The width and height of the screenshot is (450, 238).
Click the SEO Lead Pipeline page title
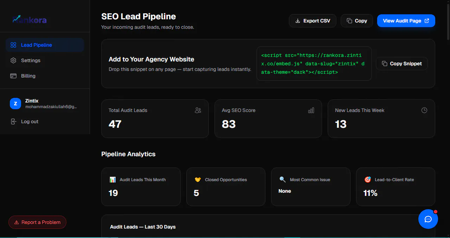tap(139, 16)
